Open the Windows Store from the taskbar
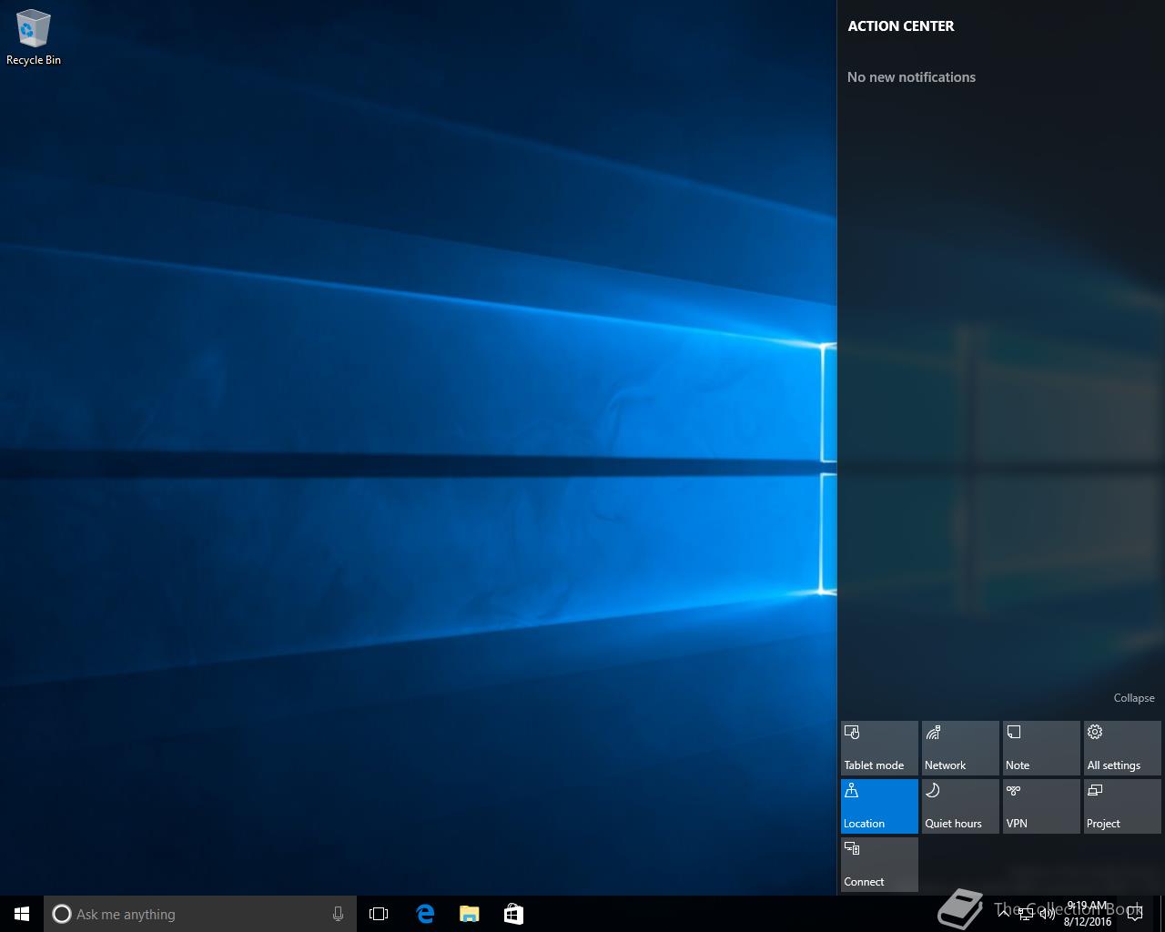Screen dimensions: 1165x932 513,914
